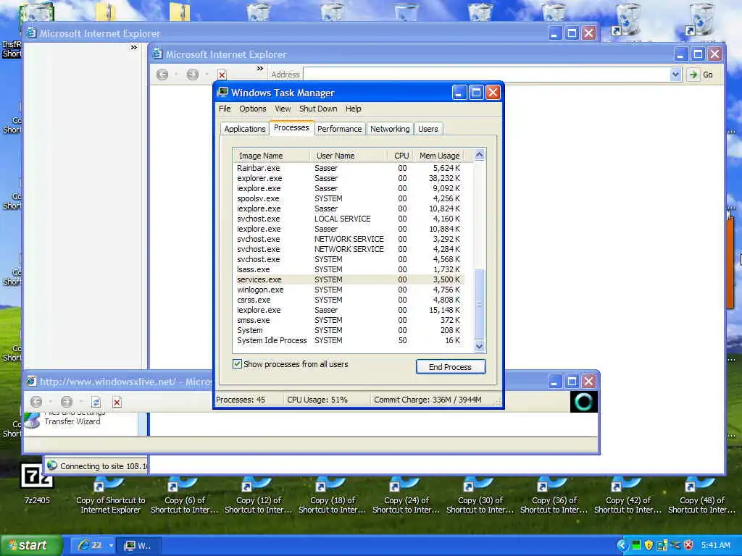Select the winlogon.exe process row
The image size is (742, 556).
pos(349,290)
